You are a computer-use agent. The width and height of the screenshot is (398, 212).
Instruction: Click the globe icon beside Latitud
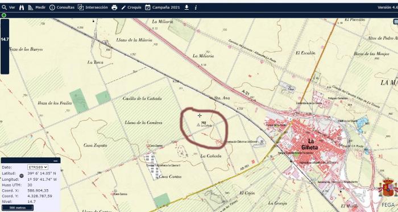22,176
